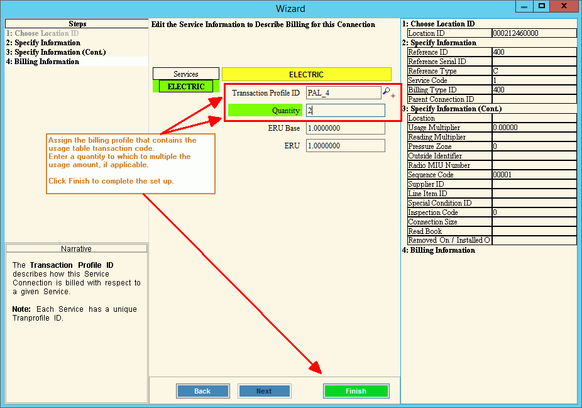
Task: Click the ERU value field
Action: [x=345, y=146]
